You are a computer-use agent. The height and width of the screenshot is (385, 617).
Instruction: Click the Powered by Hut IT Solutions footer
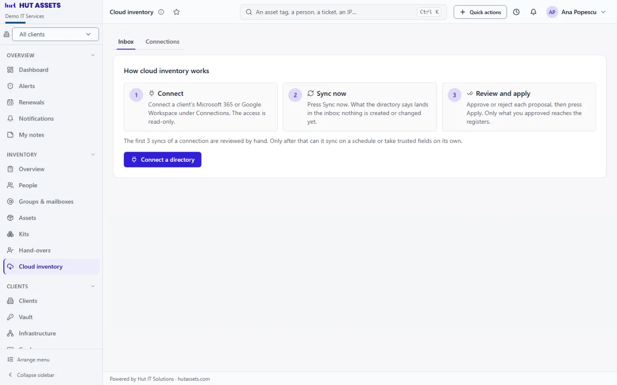[160, 379]
